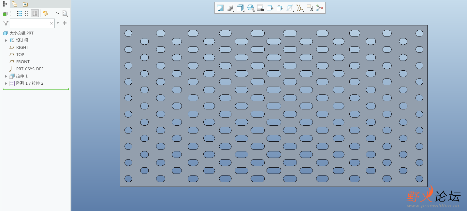Expand the 拉伸 1 feature node
This screenshot has width=467, height=211.
(6, 76)
